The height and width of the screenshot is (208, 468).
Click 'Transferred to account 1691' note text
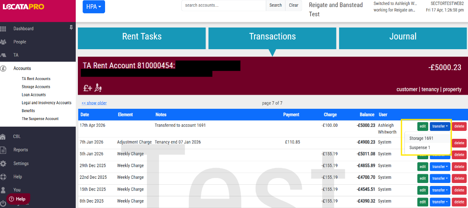tap(180, 125)
